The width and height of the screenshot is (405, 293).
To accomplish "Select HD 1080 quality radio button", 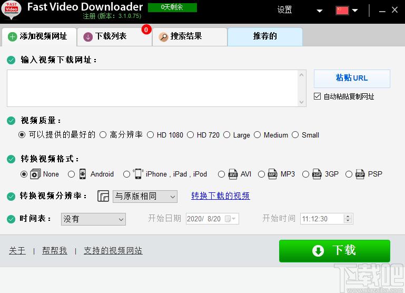I will 150,135.
